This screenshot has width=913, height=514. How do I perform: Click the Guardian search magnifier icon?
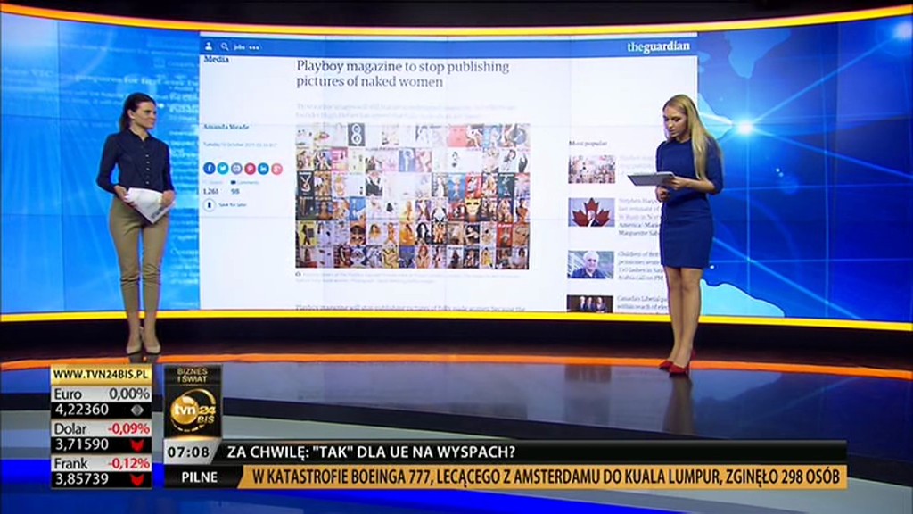224,46
